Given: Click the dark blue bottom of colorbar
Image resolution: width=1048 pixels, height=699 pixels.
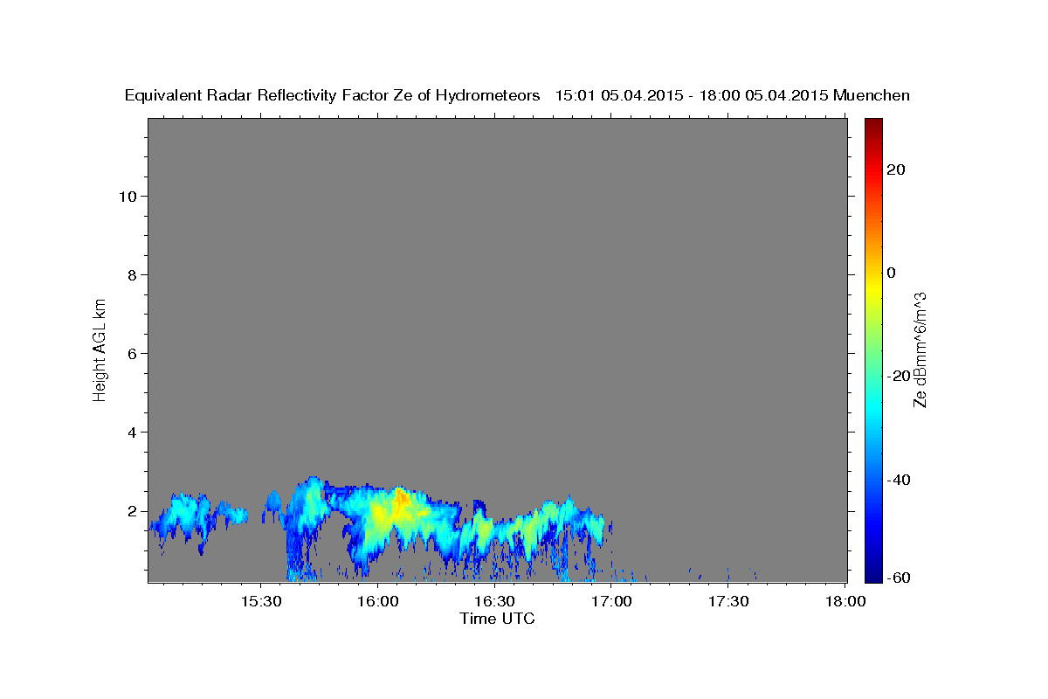Looking at the screenshot, I should (873, 572).
